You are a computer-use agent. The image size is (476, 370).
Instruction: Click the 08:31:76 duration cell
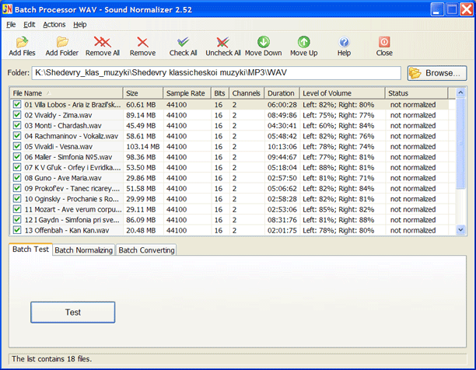click(282, 220)
